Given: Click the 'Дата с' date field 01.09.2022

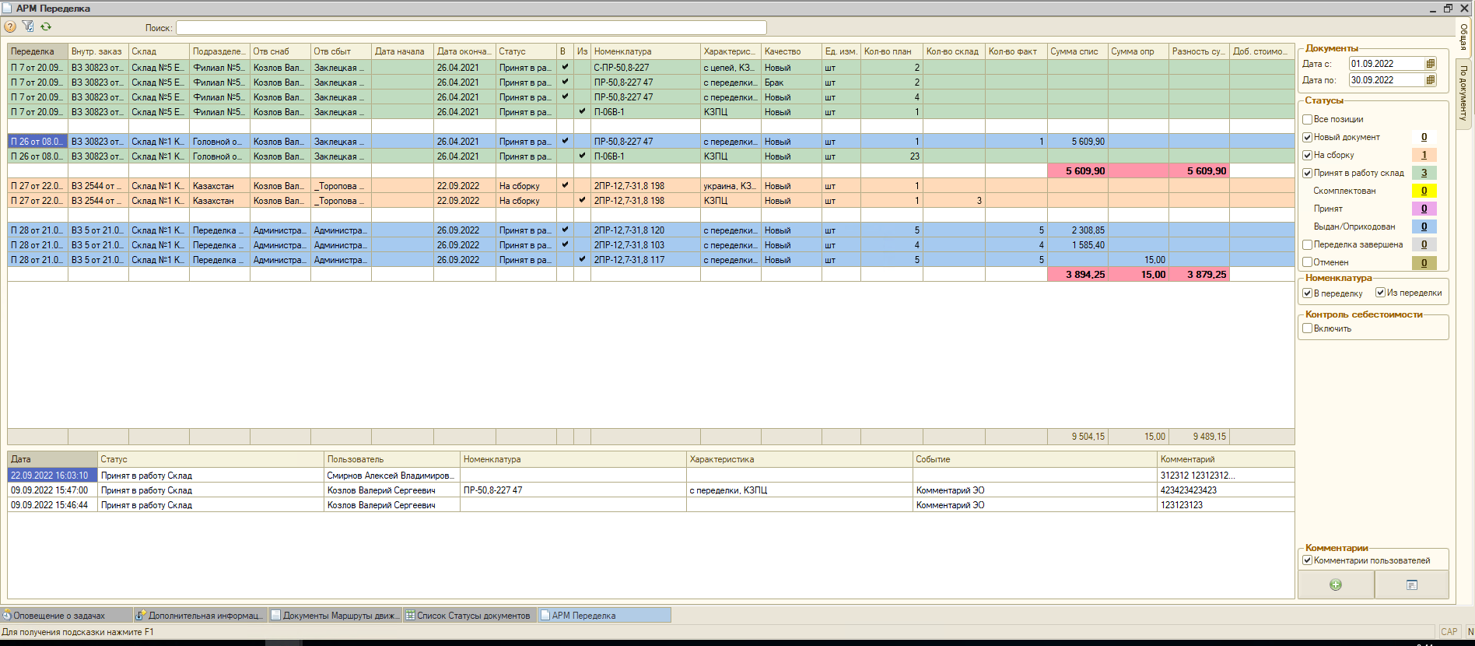Looking at the screenshot, I should [1387, 64].
